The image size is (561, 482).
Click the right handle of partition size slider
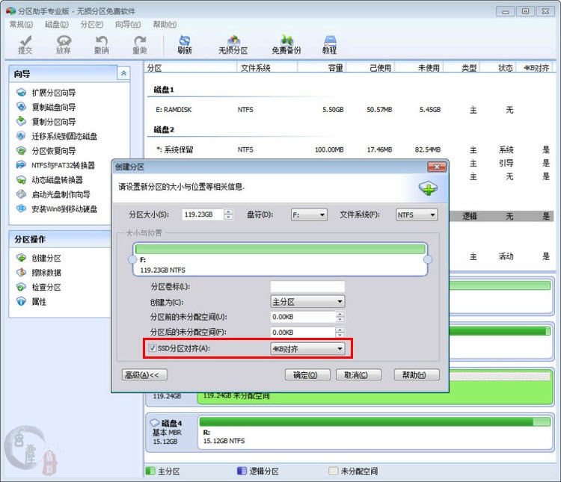coord(428,259)
